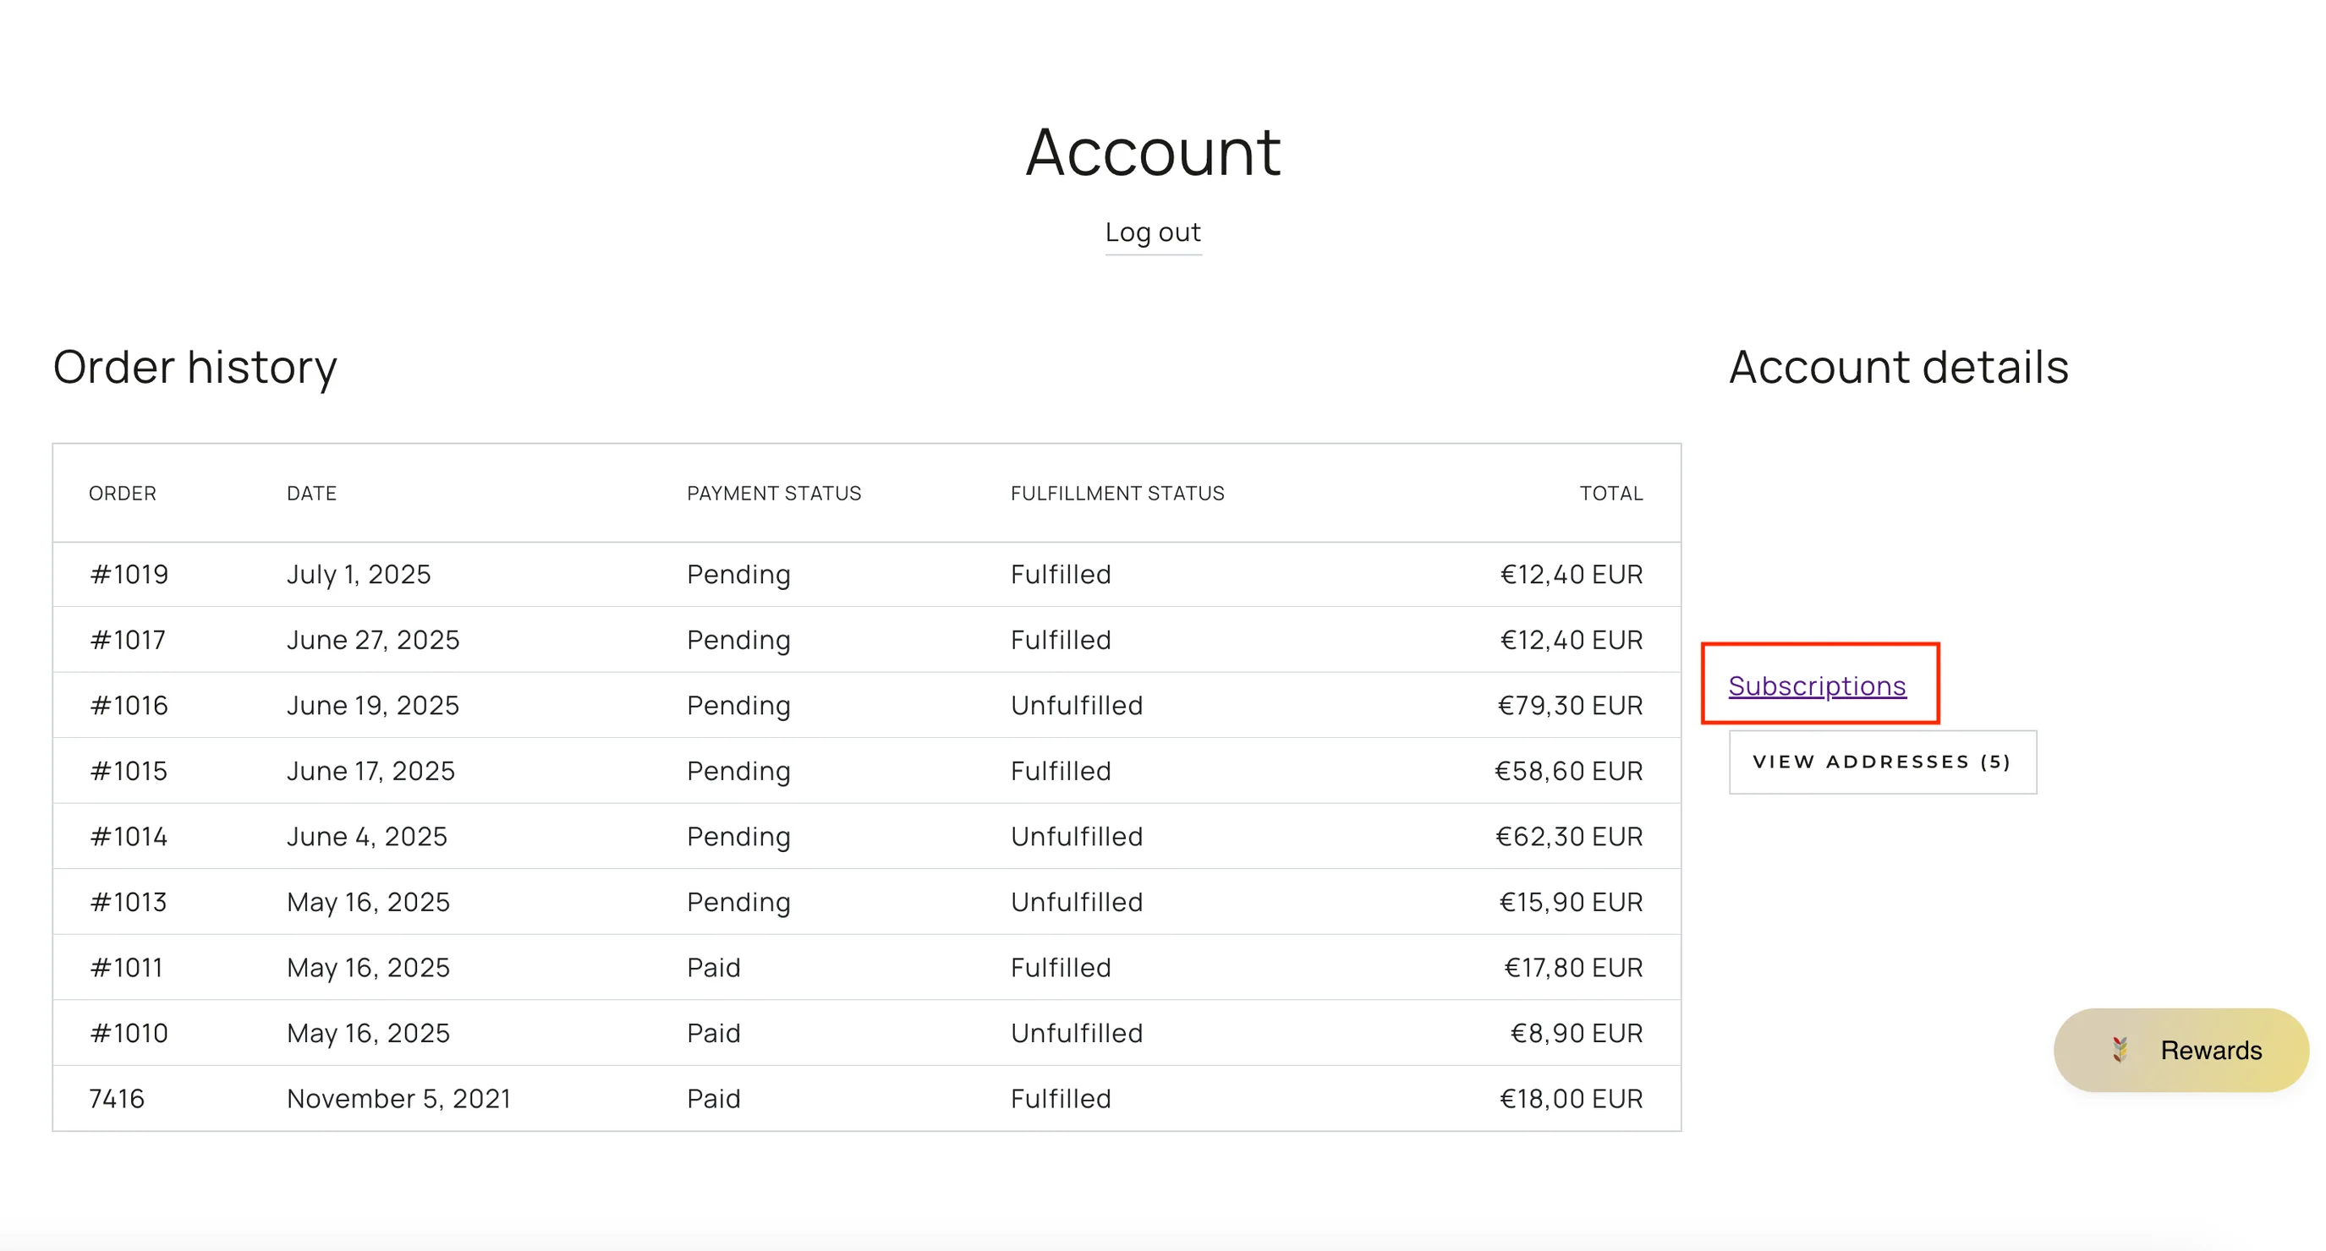Click the Date column header
Image resolution: width=2326 pixels, height=1251 pixels.
pyautogui.click(x=311, y=494)
